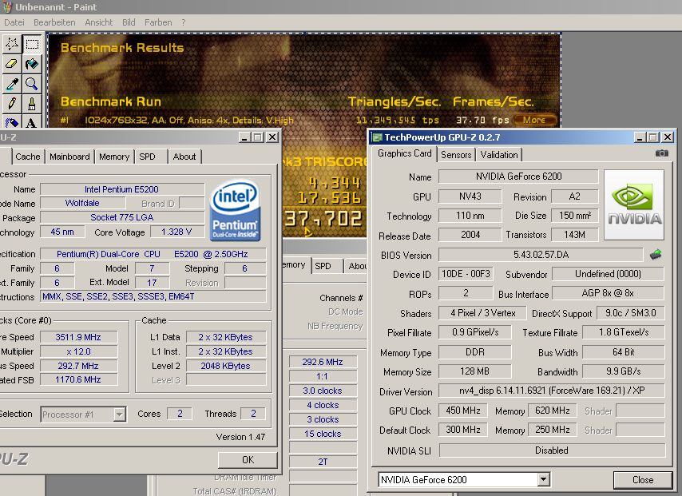Viewport: 682px width, 496px height.
Task: Click the Intel Pentium logo in CPU-Z
Action: 236,211
